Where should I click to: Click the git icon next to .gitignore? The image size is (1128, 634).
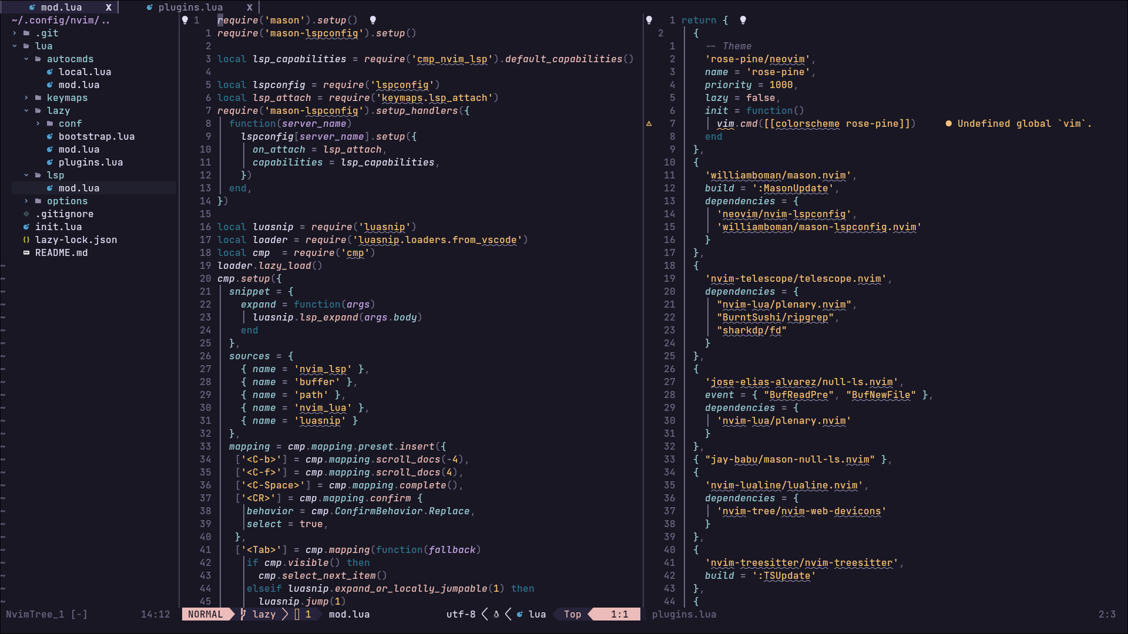pos(26,214)
